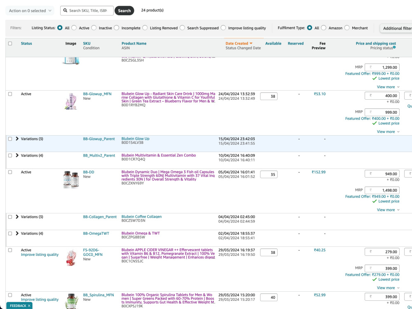Select Improve listing quality filter radio

coord(223,28)
